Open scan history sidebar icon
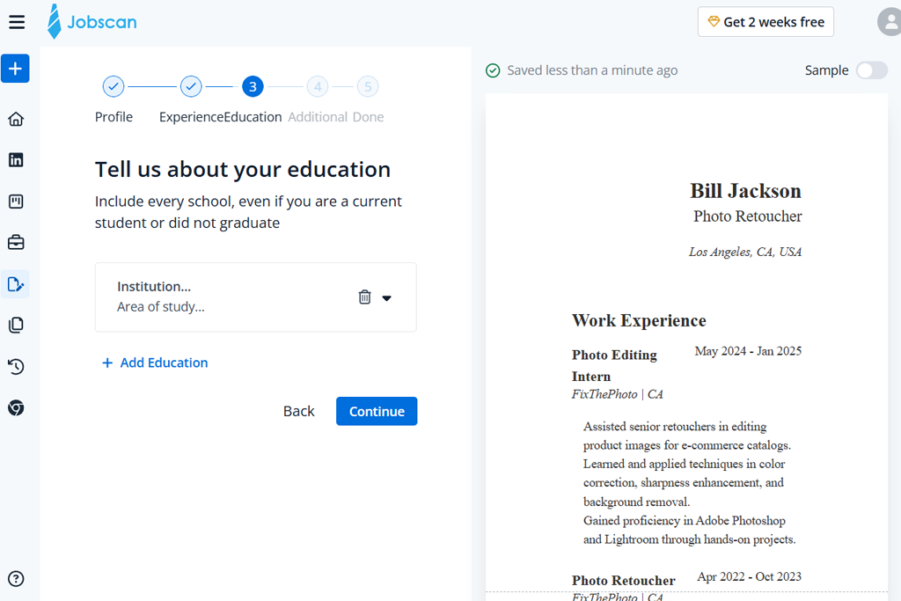The width and height of the screenshot is (901, 601). tap(16, 367)
